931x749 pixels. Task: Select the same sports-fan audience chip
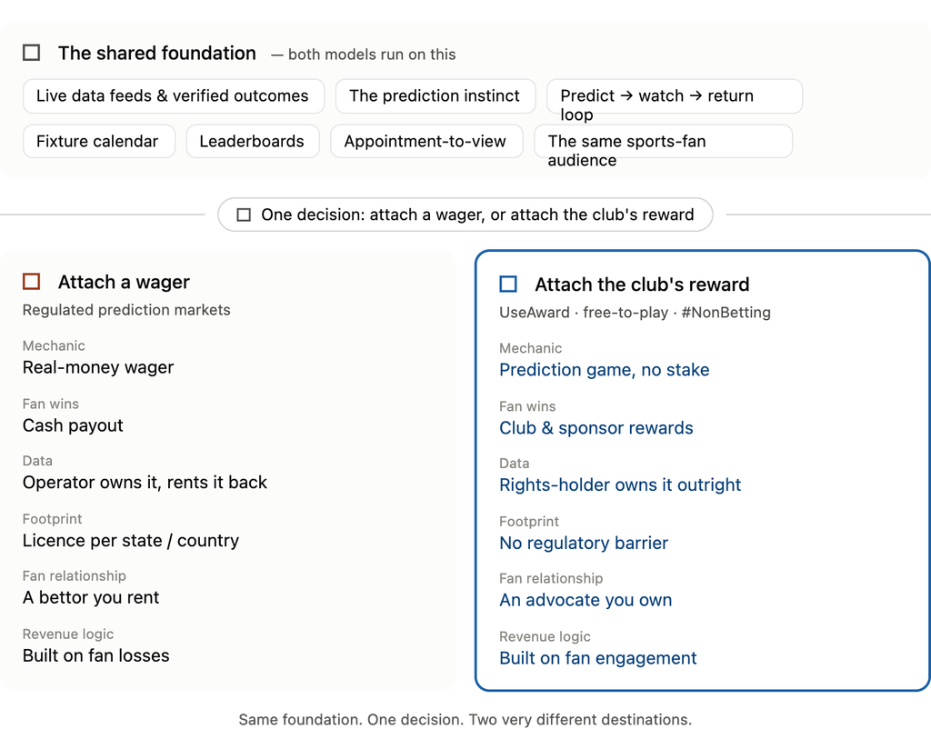663,141
